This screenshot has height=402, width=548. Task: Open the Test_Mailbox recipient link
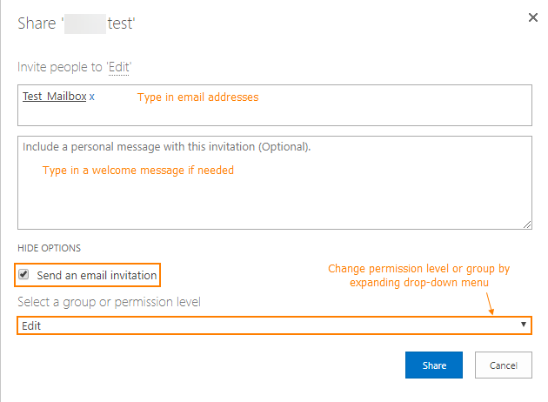pos(55,96)
